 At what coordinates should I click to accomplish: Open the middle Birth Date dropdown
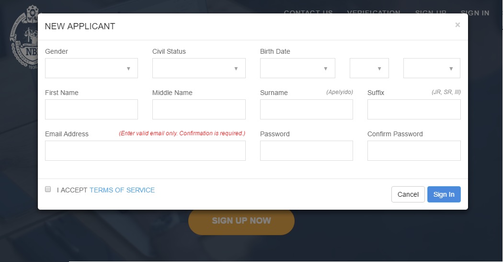(x=369, y=68)
